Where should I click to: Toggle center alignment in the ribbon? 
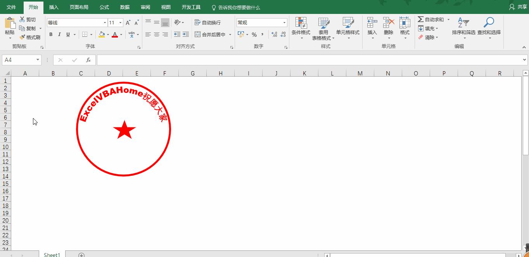click(156, 34)
